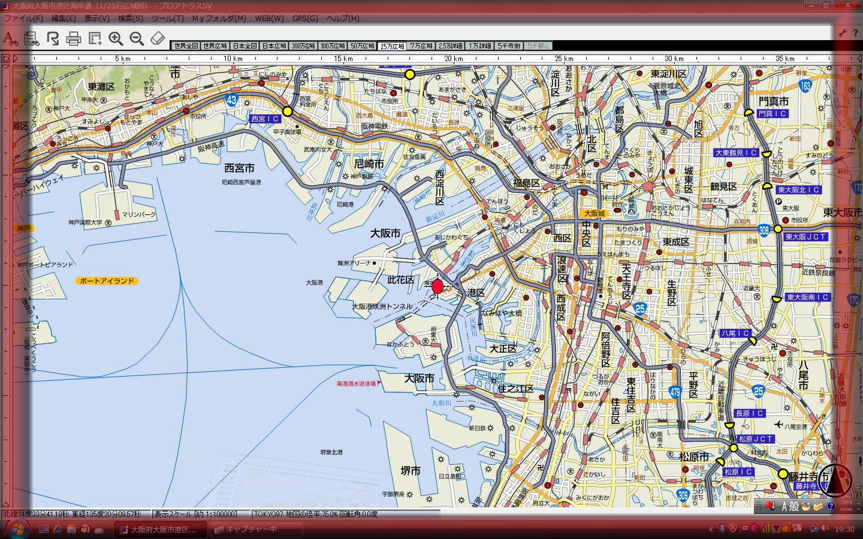
Task: Open the GPS(G) menu
Action: tap(305, 19)
